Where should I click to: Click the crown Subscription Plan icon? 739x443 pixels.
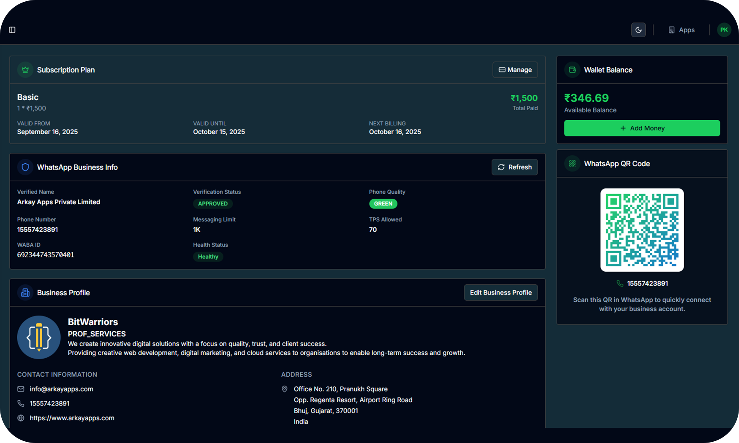[25, 70]
